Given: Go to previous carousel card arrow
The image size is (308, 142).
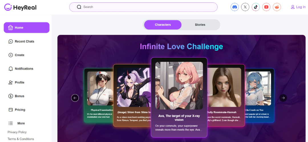Looking at the screenshot, I should pyautogui.click(x=75, y=98).
